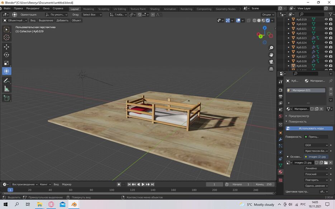Screen dimensions: 335x209
Task: Open the Particles properties tab
Action: tap(281, 146)
